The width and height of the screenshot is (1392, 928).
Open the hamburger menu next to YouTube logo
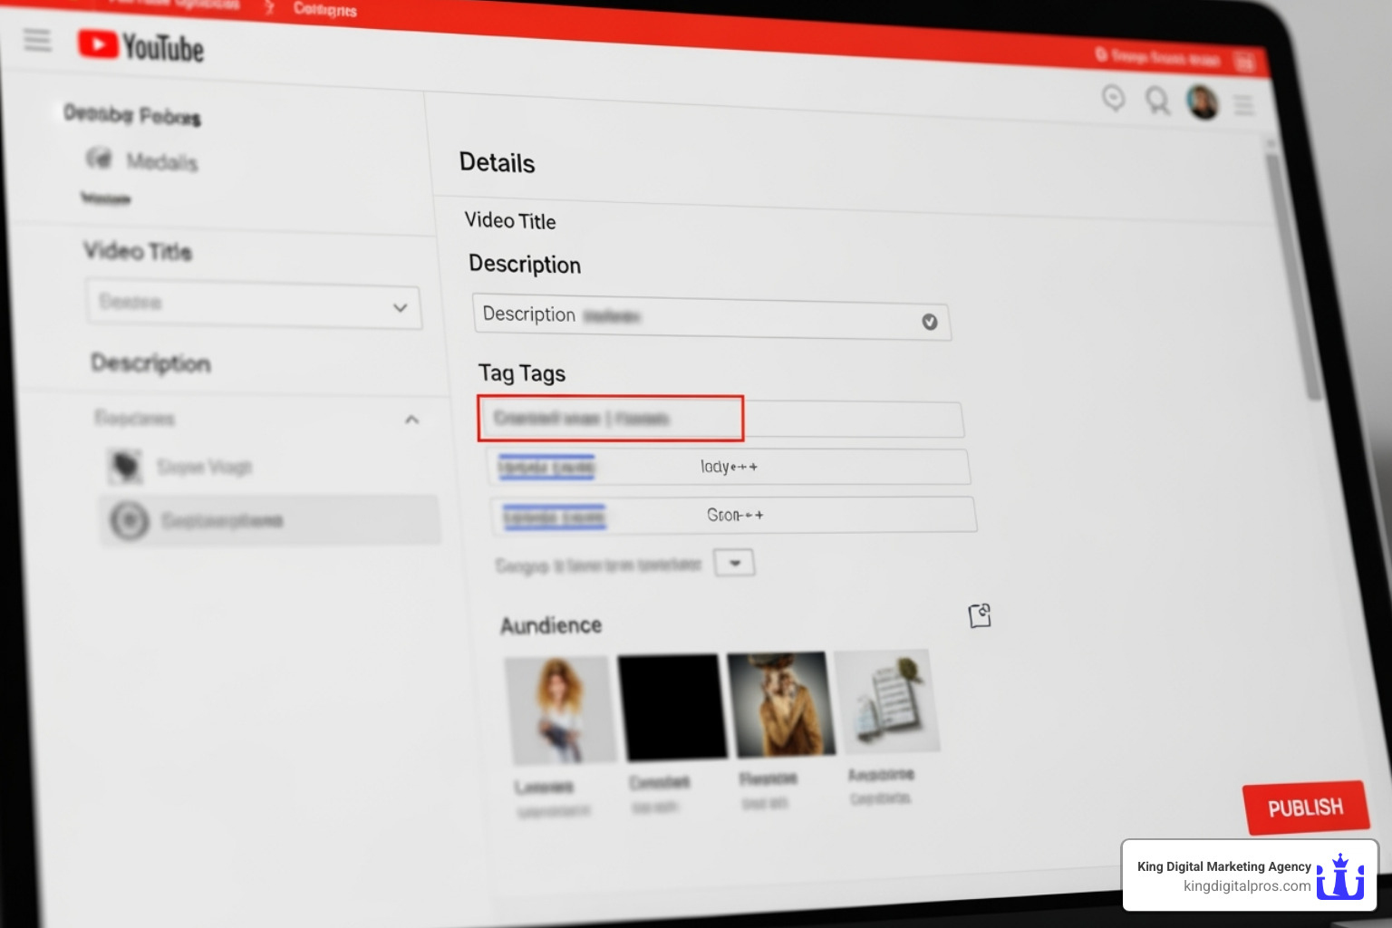click(x=37, y=40)
